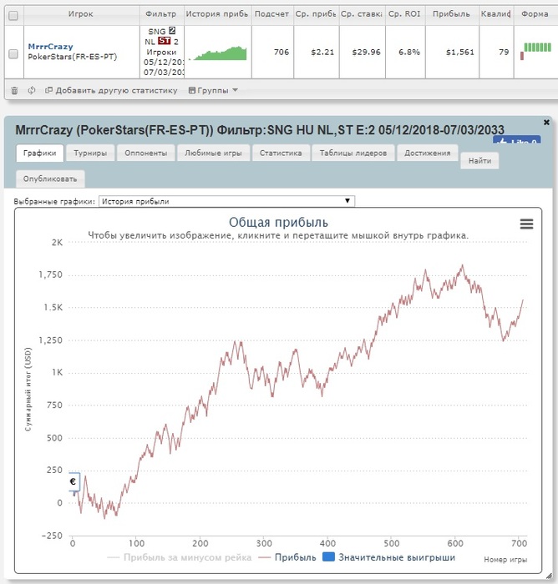Open the chart hamburger export menu

(526, 224)
